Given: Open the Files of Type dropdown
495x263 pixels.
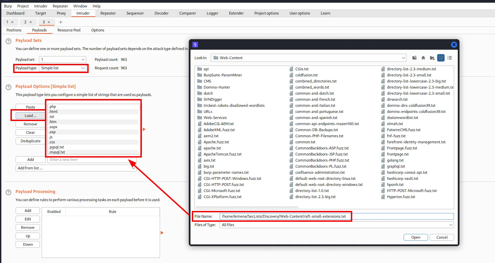Looking at the screenshot, I should (336, 225).
